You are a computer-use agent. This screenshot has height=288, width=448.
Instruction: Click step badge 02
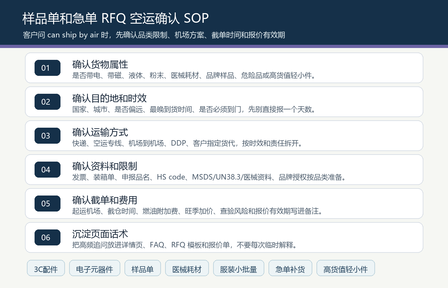tap(47, 102)
